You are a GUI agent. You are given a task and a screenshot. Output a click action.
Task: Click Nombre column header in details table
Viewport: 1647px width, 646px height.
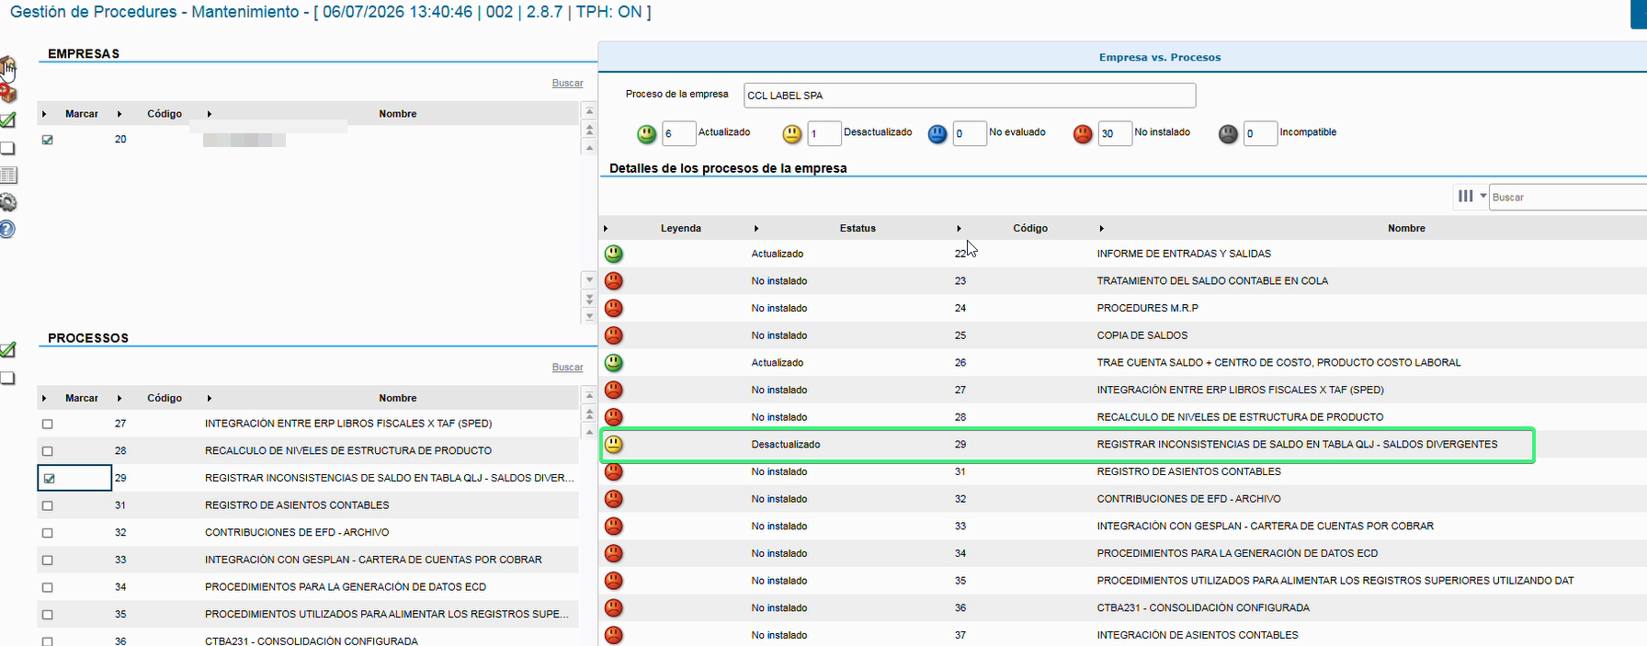[1406, 228]
